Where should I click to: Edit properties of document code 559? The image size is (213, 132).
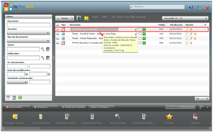pyautogui.click(x=187, y=29)
